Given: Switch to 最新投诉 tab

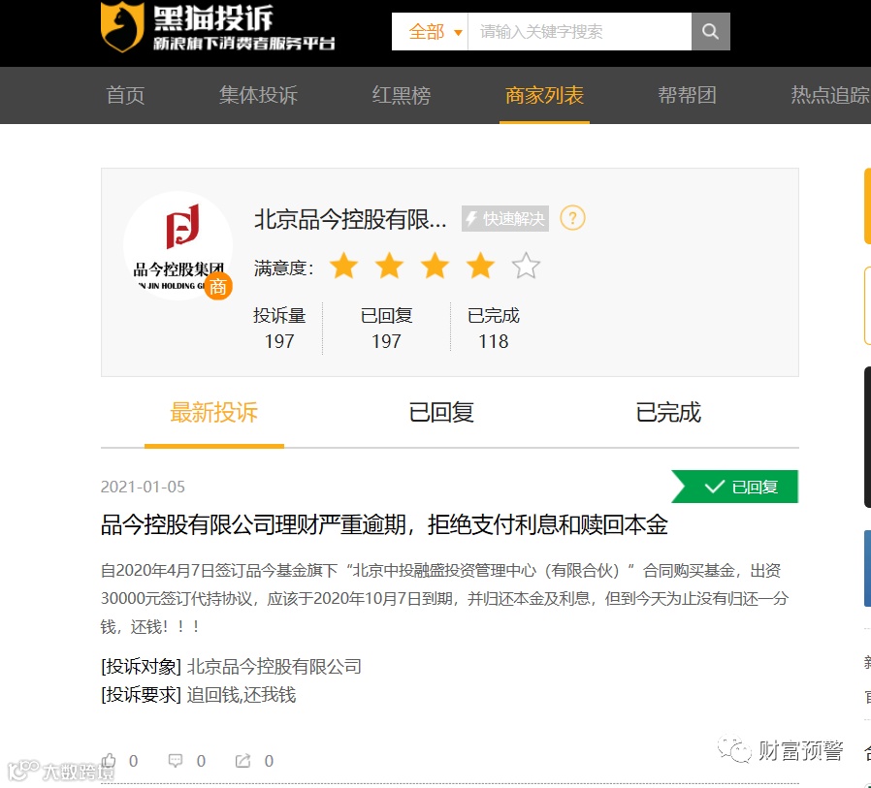Looking at the screenshot, I should [x=213, y=413].
